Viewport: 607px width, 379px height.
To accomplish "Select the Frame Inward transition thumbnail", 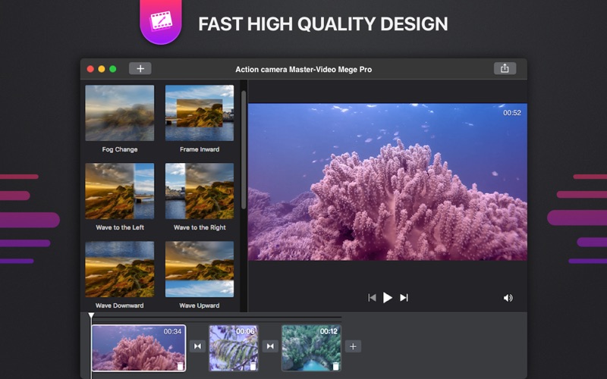I will coord(200,113).
